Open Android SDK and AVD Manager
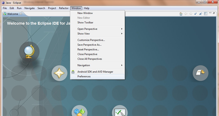 97,72
